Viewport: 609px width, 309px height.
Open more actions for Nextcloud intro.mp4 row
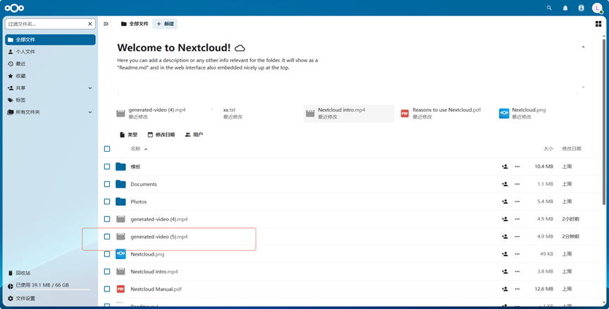tap(517, 272)
